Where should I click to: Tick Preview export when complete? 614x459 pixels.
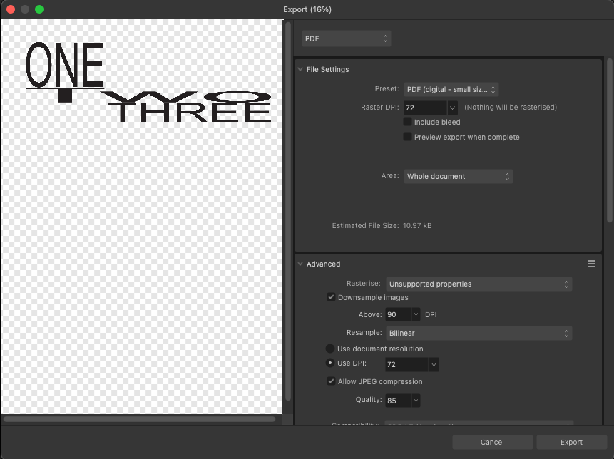[408, 137]
